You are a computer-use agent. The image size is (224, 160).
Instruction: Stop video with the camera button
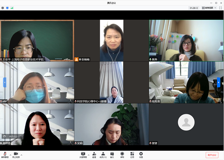coord(16,154)
